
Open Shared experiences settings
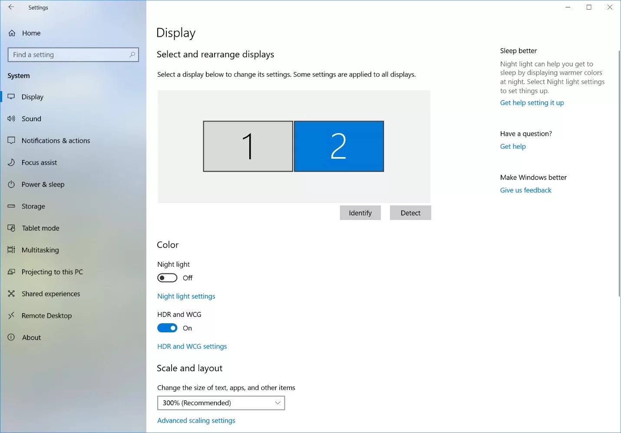coord(51,294)
